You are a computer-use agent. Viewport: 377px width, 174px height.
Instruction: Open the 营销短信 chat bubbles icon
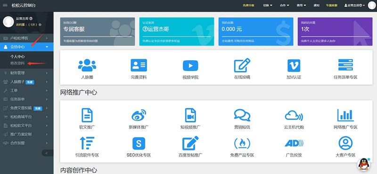coord(242,115)
